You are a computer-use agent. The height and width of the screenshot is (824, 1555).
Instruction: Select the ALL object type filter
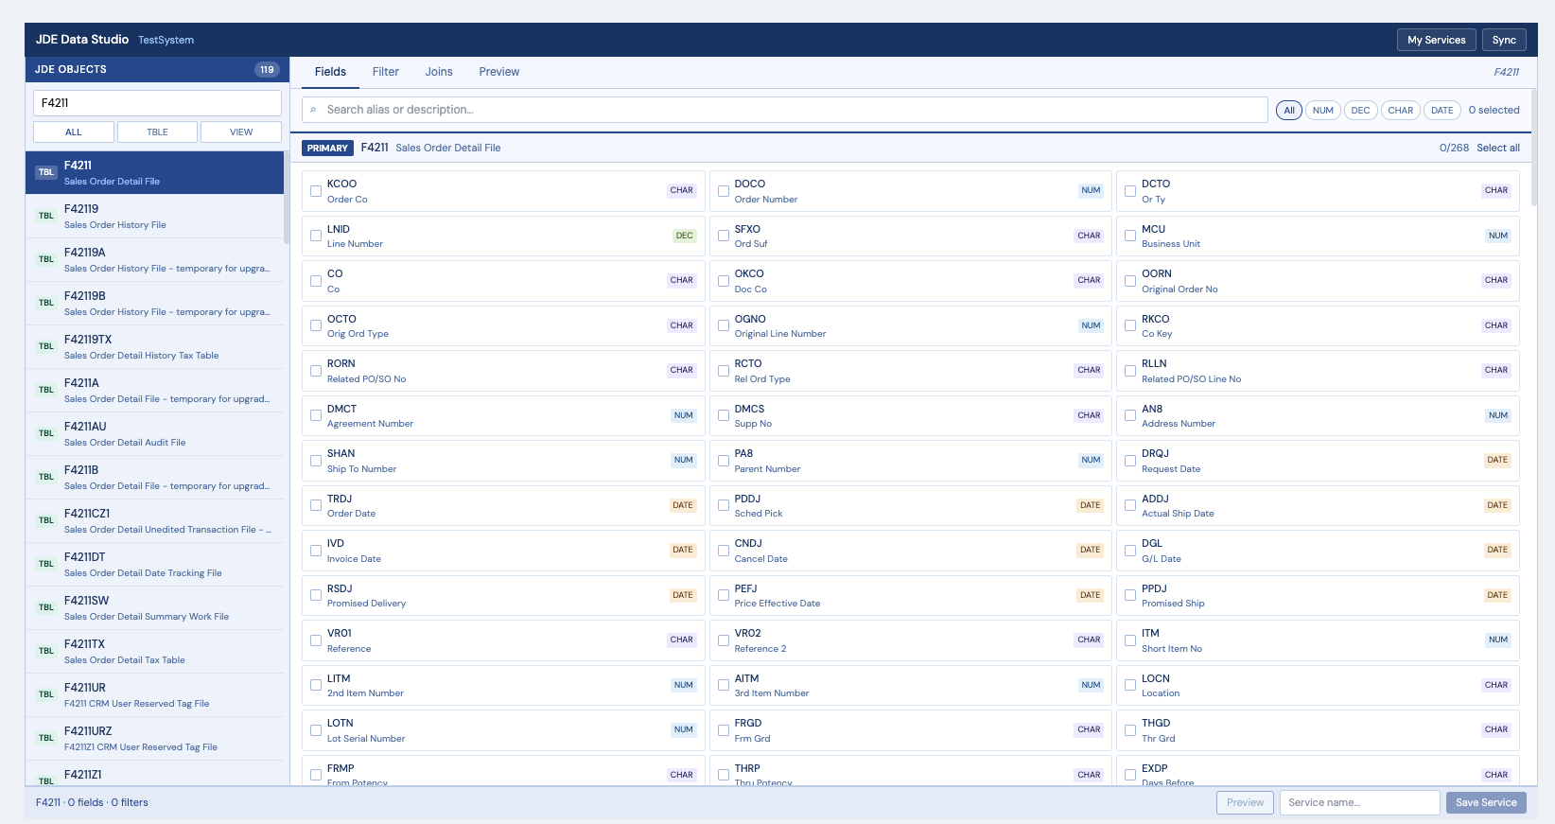tap(74, 131)
